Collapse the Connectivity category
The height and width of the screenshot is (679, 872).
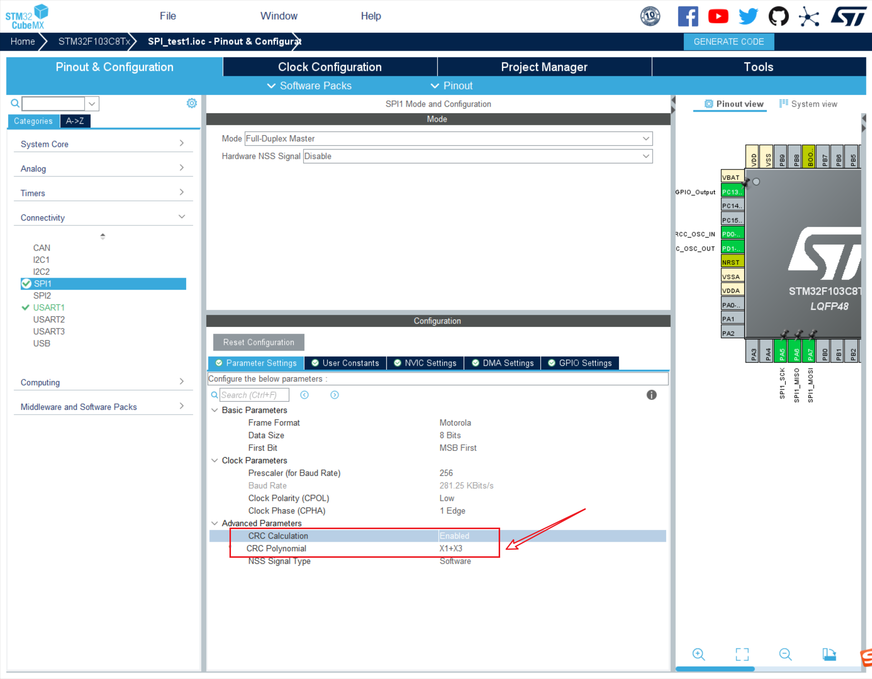(x=103, y=217)
